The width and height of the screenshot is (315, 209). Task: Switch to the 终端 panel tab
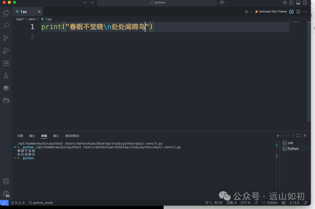44,136
